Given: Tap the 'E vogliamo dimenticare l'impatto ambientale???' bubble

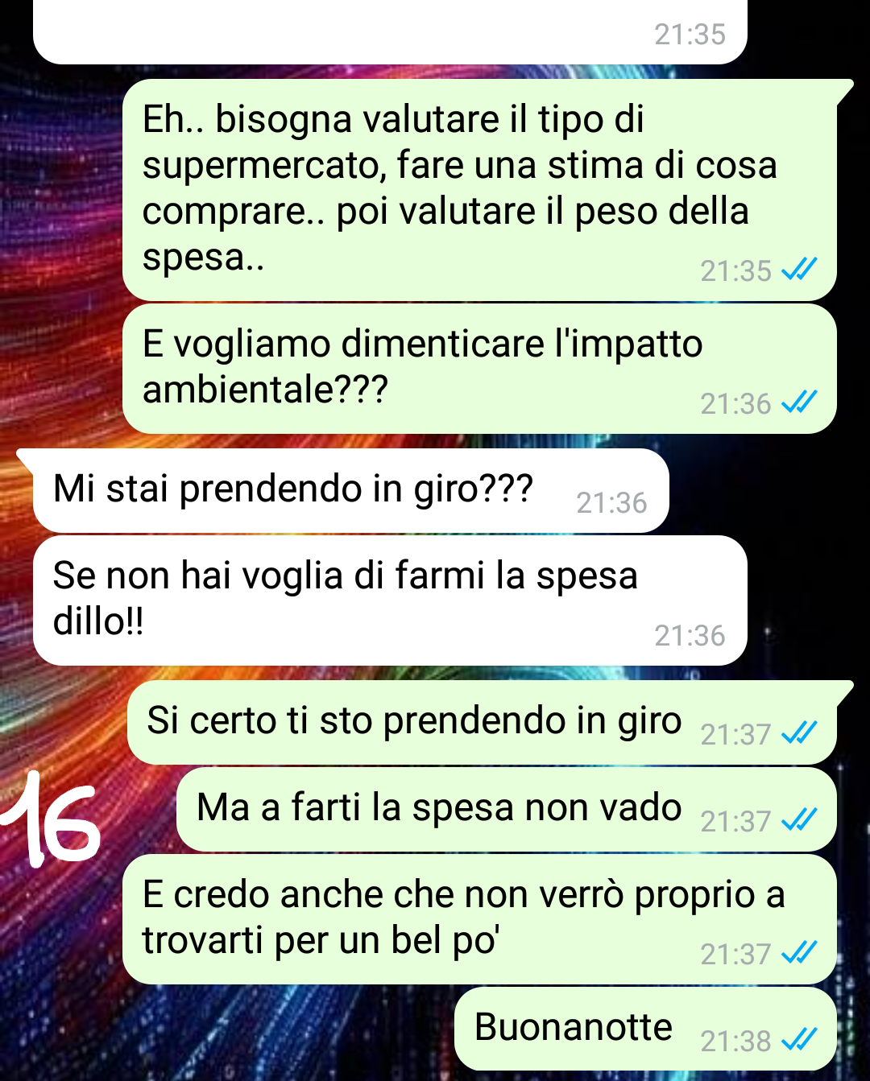Looking at the screenshot, I should pos(479,369).
